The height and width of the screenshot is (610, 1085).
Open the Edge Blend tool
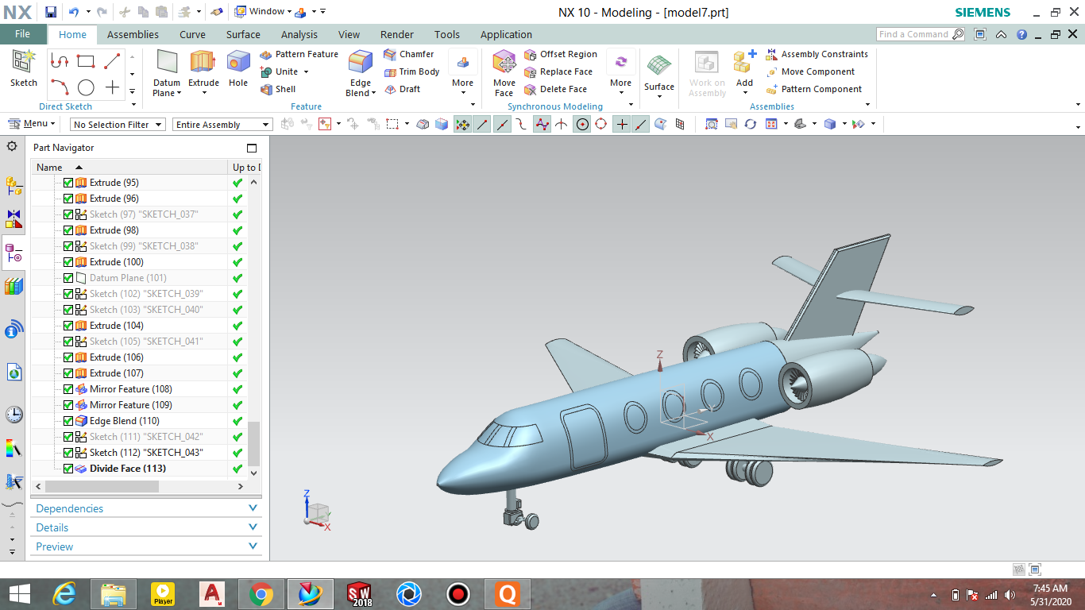tap(361, 73)
